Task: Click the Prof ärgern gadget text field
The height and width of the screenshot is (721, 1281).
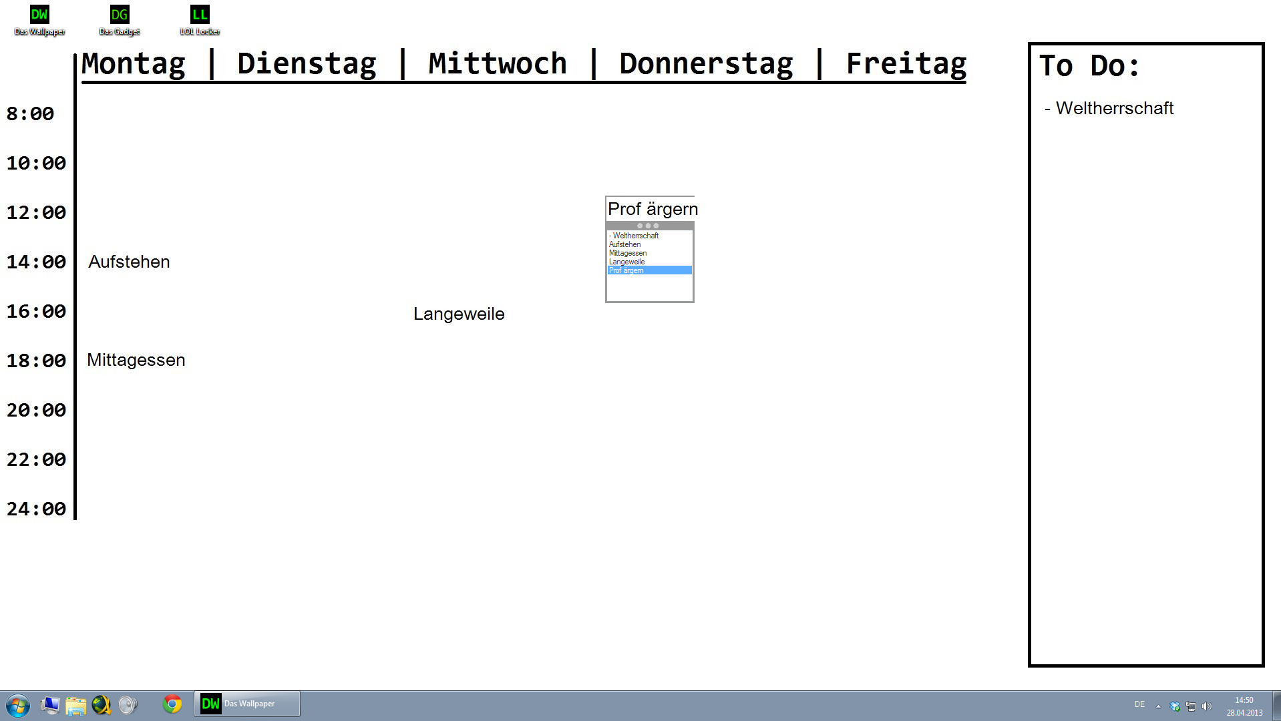Action: tap(650, 209)
